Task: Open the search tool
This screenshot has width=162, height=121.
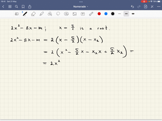Action: point(17,7)
